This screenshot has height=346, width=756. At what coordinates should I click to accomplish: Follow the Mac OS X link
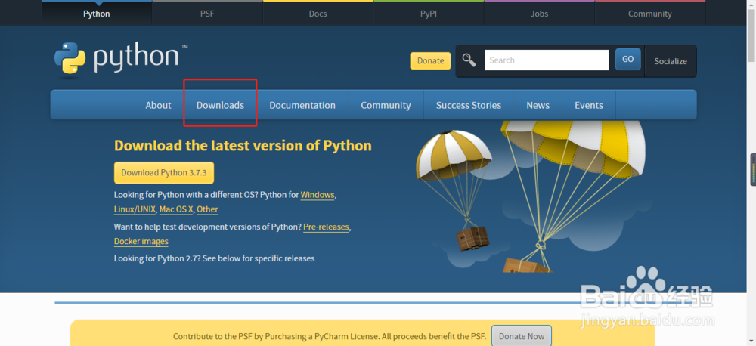176,209
